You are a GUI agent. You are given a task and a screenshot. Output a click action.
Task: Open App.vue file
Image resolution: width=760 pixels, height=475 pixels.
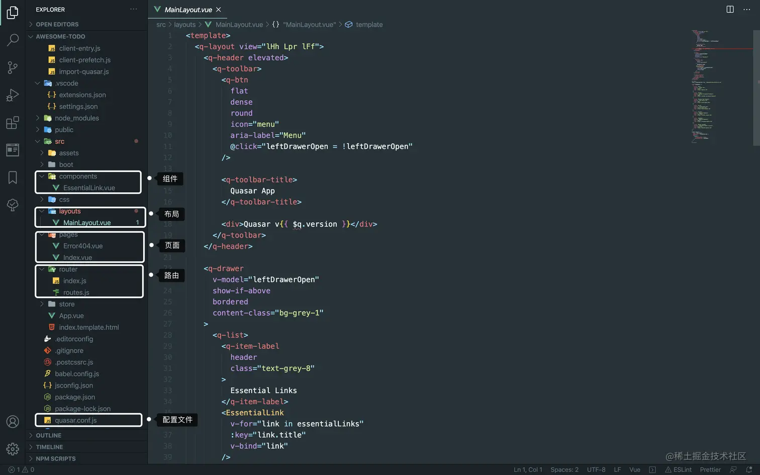click(x=86, y=316)
